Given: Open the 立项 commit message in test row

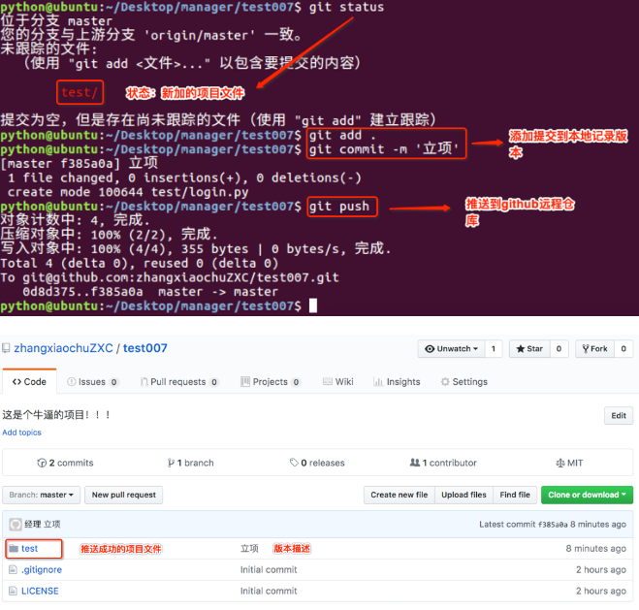Looking at the screenshot, I should (x=249, y=549).
